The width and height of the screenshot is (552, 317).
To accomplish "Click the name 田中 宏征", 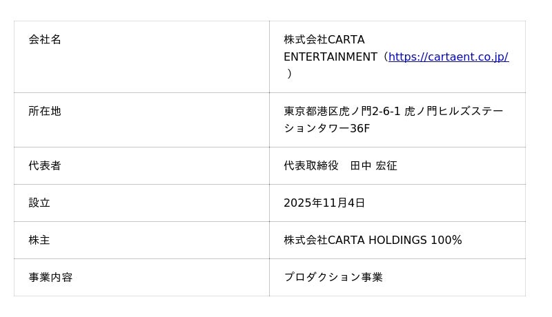I will (373, 165).
